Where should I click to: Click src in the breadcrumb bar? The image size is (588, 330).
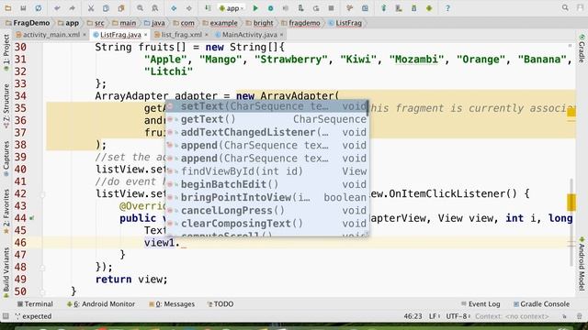tap(96, 23)
